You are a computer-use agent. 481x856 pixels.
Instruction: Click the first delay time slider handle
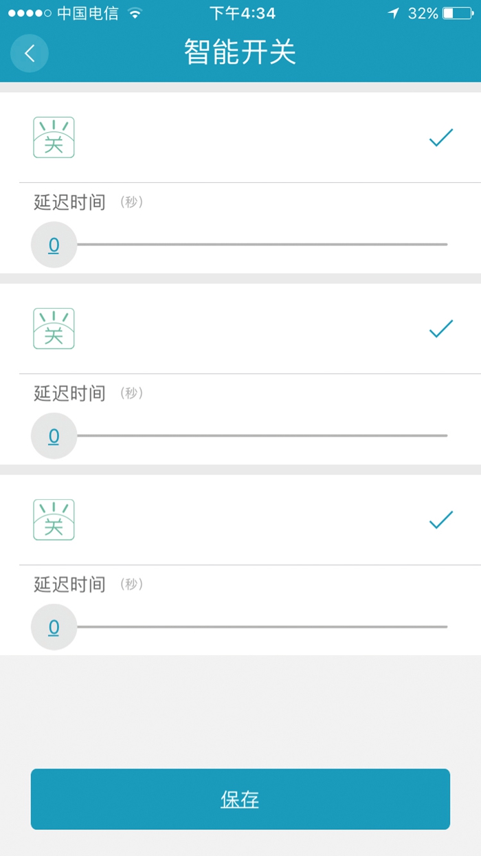pos(54,244)
